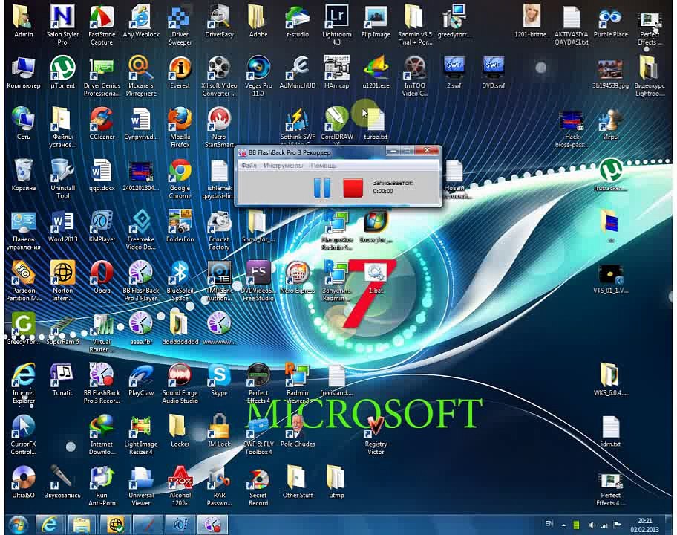Select the Alcohol 120% icon
Screen dimensions: 677x535
point(180,486)
